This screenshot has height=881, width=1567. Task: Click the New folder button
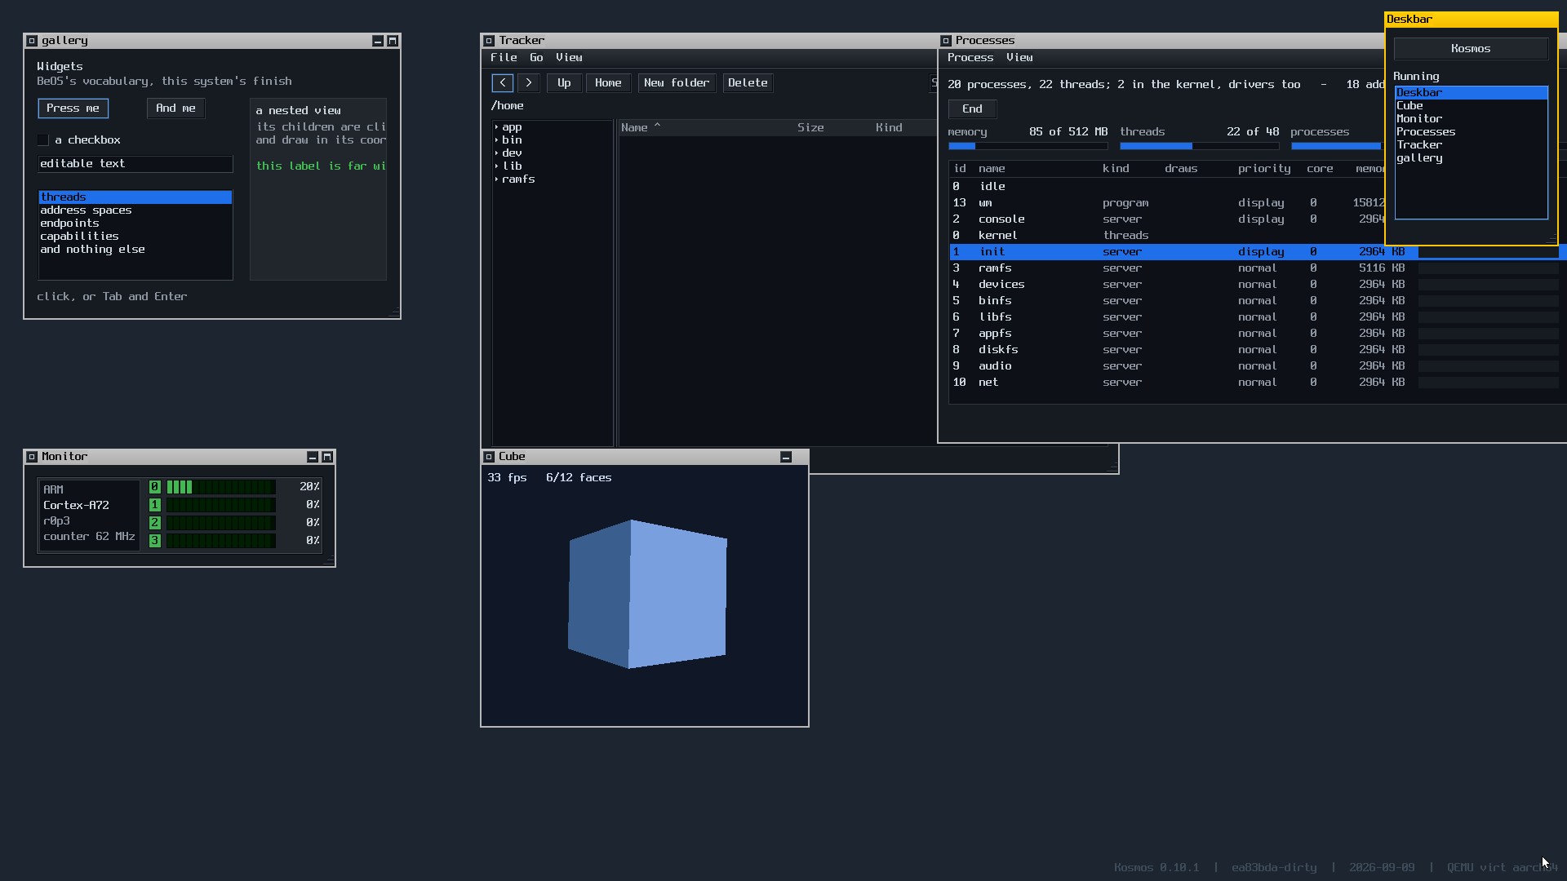coord(677,83)
